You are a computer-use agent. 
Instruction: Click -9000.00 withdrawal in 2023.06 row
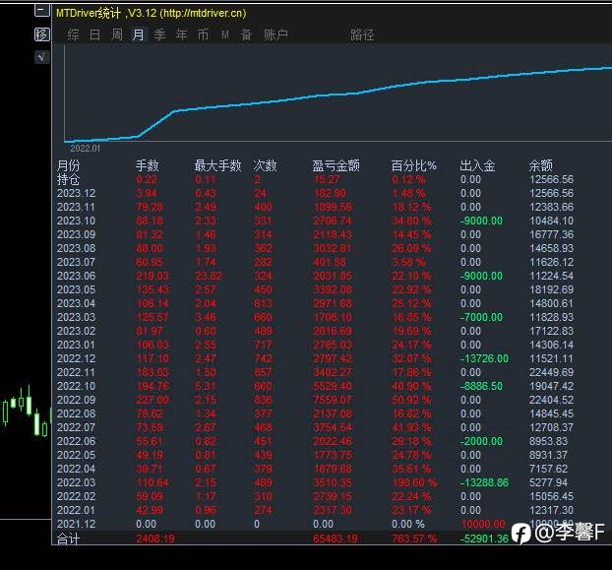tap(481, 276)
